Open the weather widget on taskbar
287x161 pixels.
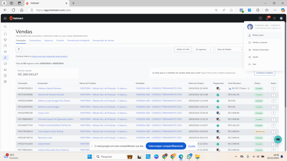(x=11, y=157)
